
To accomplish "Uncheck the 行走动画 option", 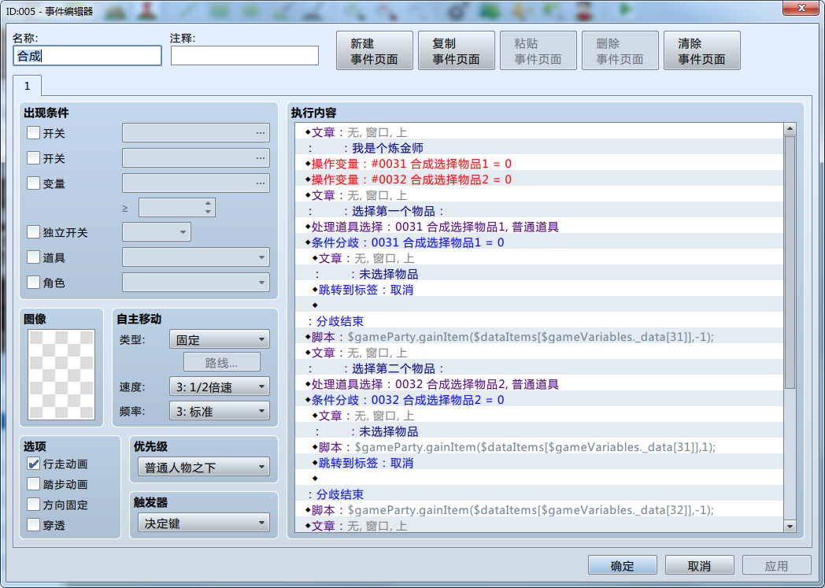I will [x=33, y=464].
